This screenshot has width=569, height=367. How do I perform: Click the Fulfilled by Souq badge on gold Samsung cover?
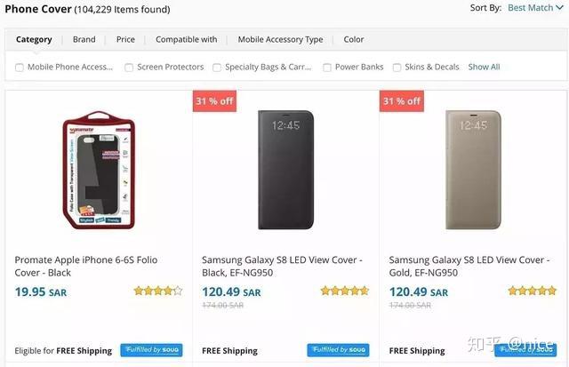coord(525,350)
